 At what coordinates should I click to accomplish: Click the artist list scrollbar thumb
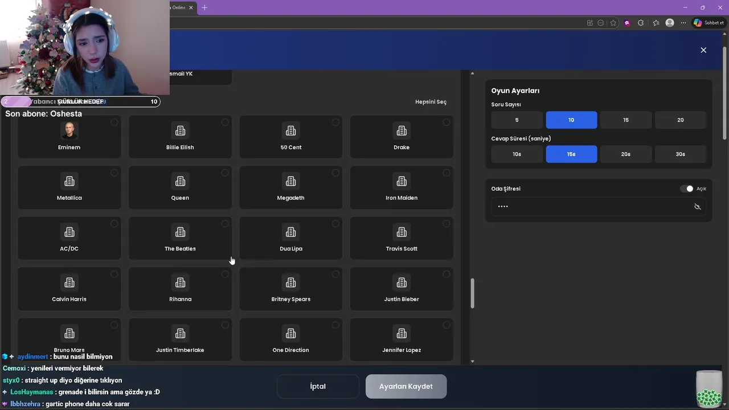(472, 293)
